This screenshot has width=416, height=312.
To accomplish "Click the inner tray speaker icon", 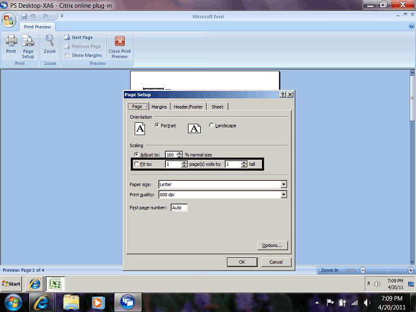I will [377, 284].
